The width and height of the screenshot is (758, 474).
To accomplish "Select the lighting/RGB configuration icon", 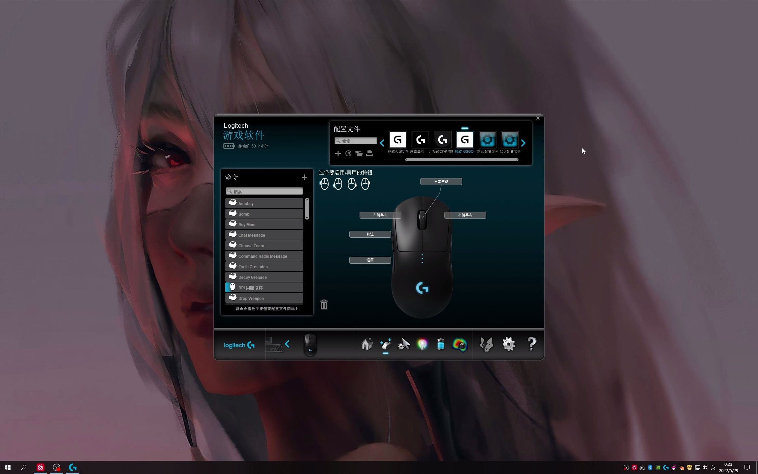I will 423,344.
